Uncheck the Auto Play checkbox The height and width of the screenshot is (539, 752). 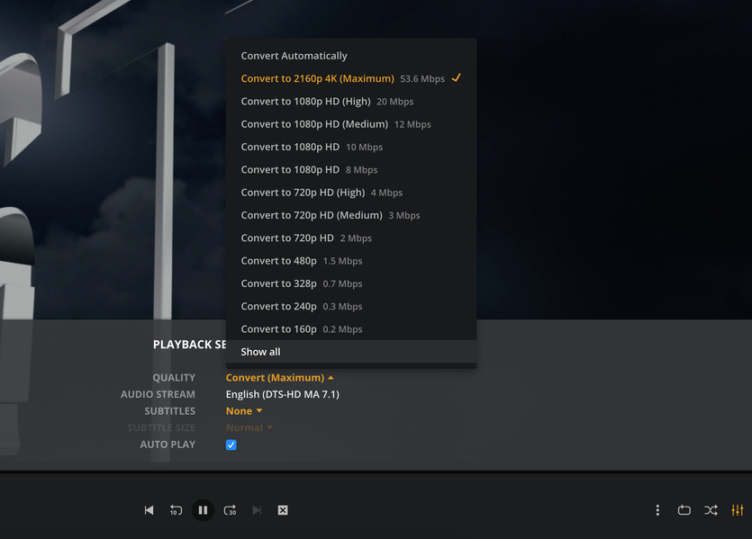[x=231, y=445]
